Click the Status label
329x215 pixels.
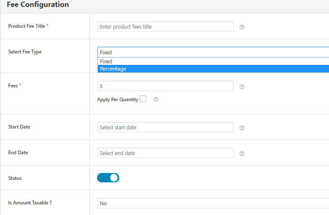click(x=15, y=178)
